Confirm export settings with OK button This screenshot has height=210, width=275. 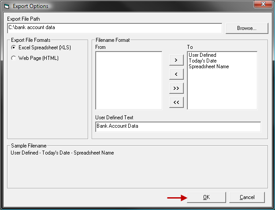pos(206,197)
